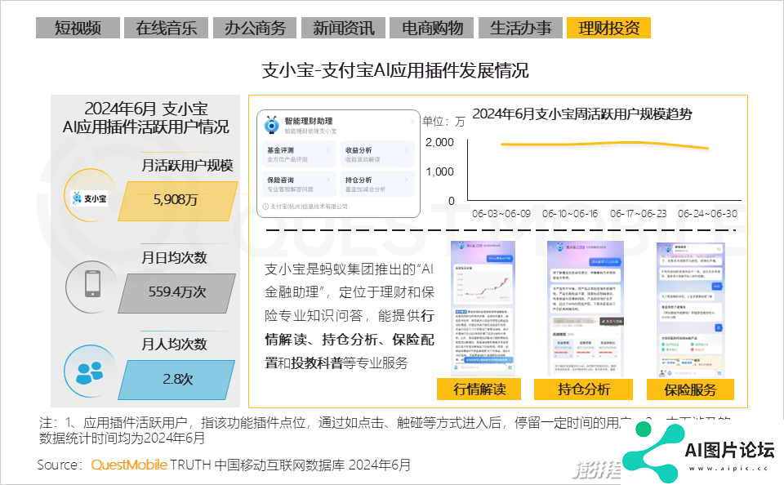Select the 生活办事 tab
Viewport: 784px width, 485px height.
tap(520, 28)
